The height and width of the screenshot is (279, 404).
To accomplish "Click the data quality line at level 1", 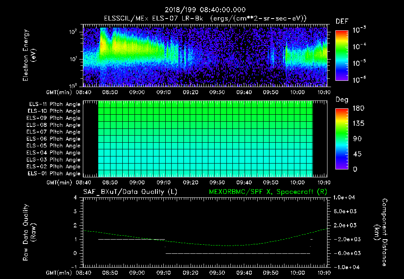I will pyautogui.click(x=131, y=239).
